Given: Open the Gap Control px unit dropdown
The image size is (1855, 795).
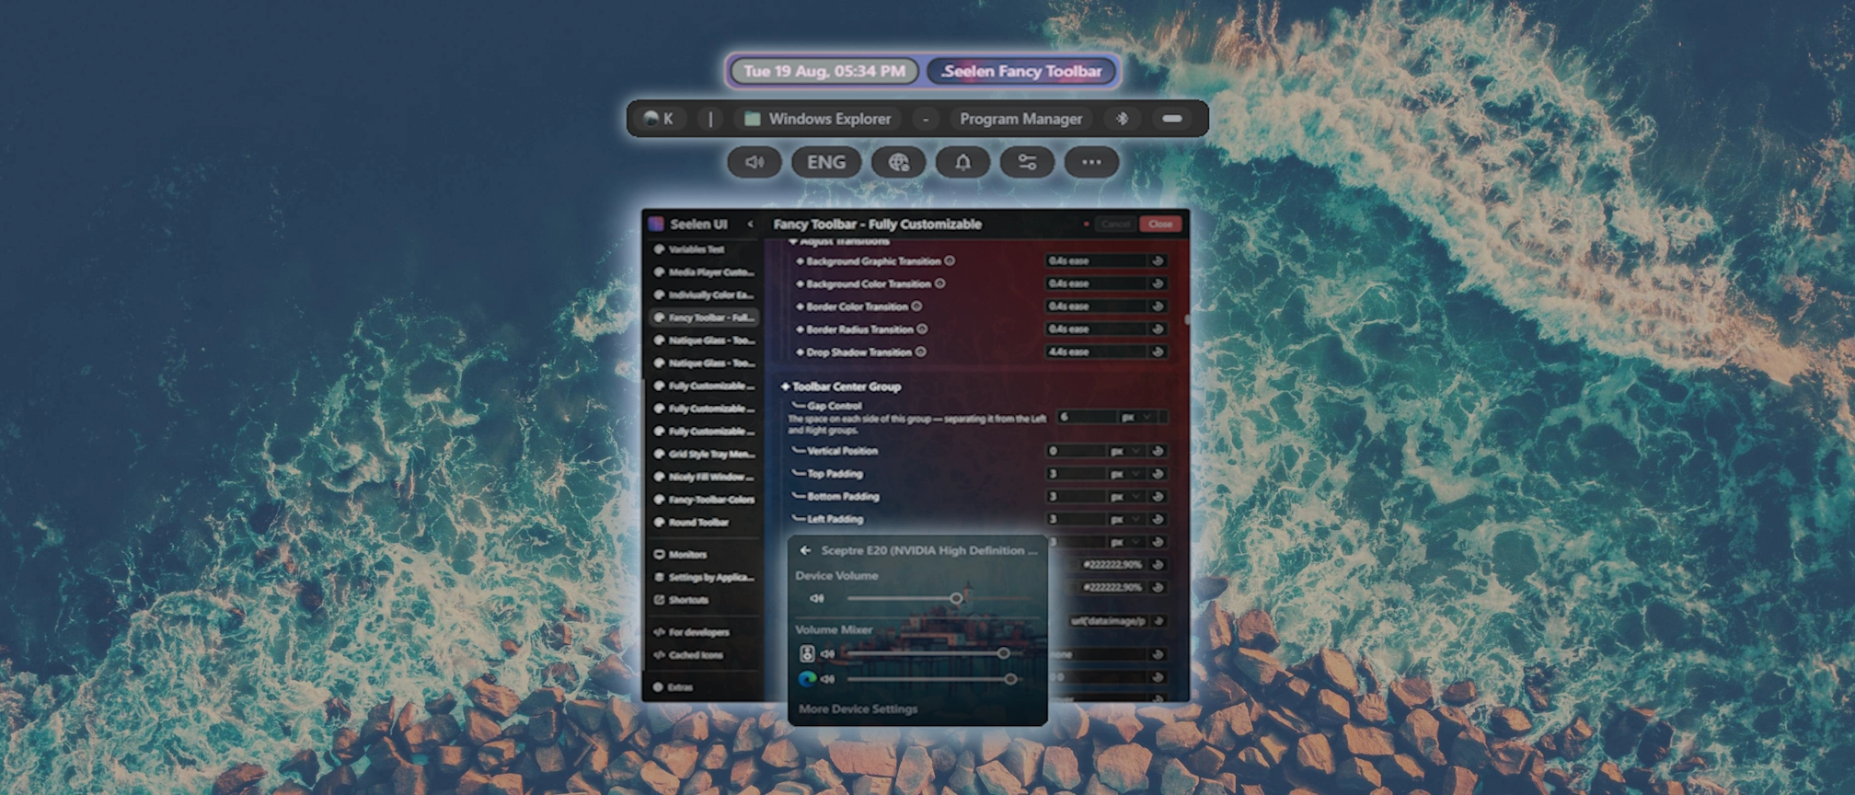Looking at the screenshot, I should click(x=1136, y=417).
